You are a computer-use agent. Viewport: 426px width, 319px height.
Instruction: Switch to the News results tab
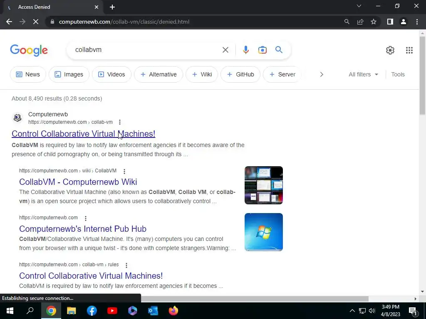tap(28, 74)
